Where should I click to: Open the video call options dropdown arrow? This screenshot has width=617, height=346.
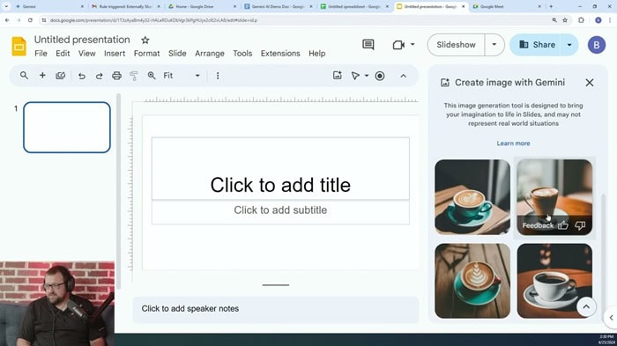[x=413, y=44]
